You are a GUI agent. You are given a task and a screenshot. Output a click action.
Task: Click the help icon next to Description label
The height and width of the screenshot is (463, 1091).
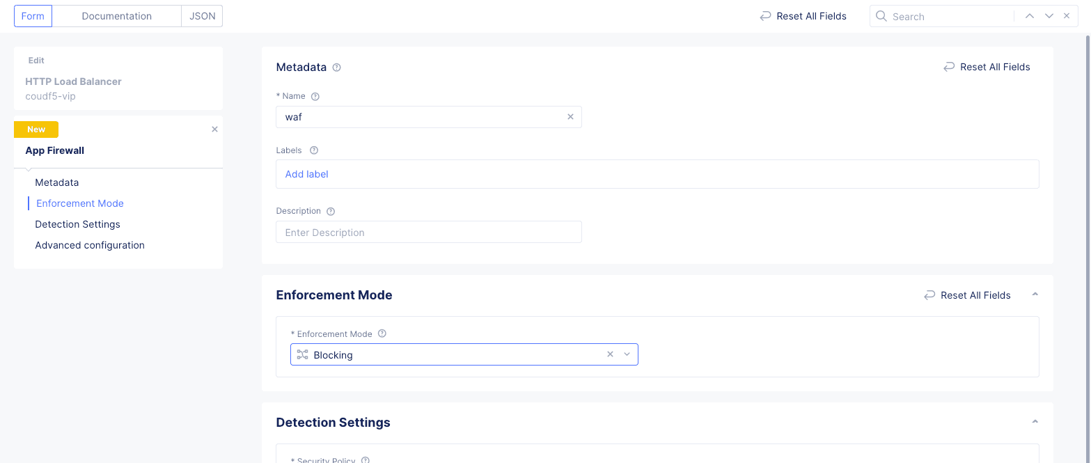click(331, 211)
